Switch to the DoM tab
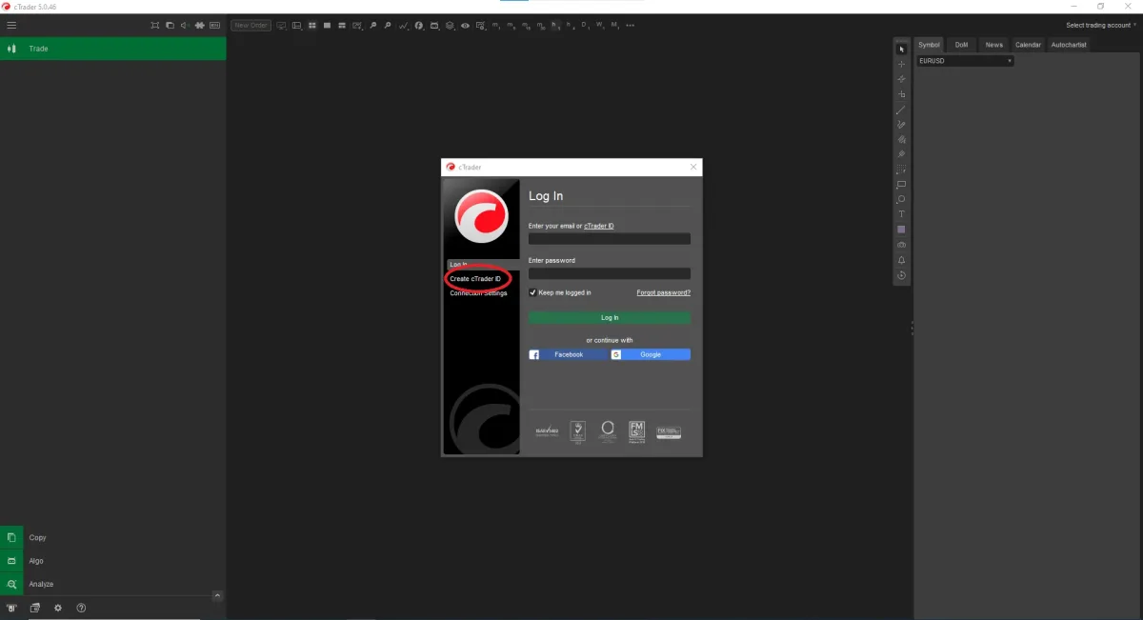The width and height of the screenshot is (1143, 620). pos(961,45)
